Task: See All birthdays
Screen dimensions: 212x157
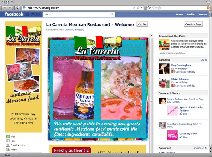Action: 204,60
